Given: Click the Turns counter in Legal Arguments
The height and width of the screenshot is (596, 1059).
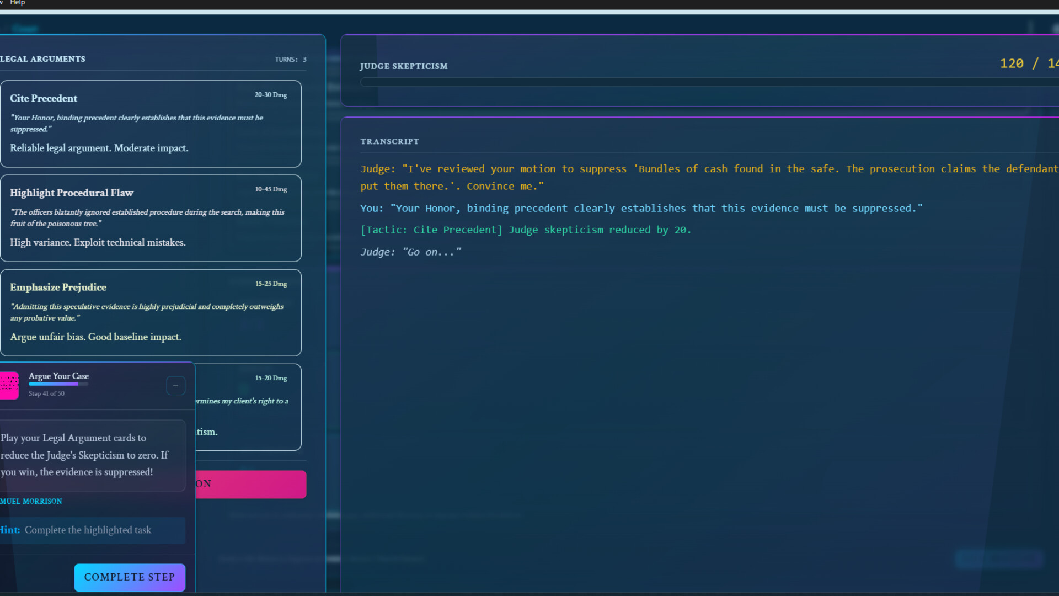Looking at the screenshot, I should 291,60.
